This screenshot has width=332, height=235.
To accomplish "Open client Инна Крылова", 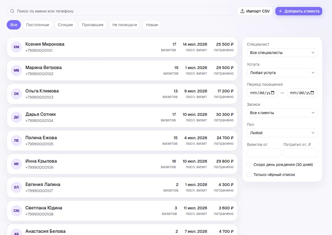I will point(122,164).
